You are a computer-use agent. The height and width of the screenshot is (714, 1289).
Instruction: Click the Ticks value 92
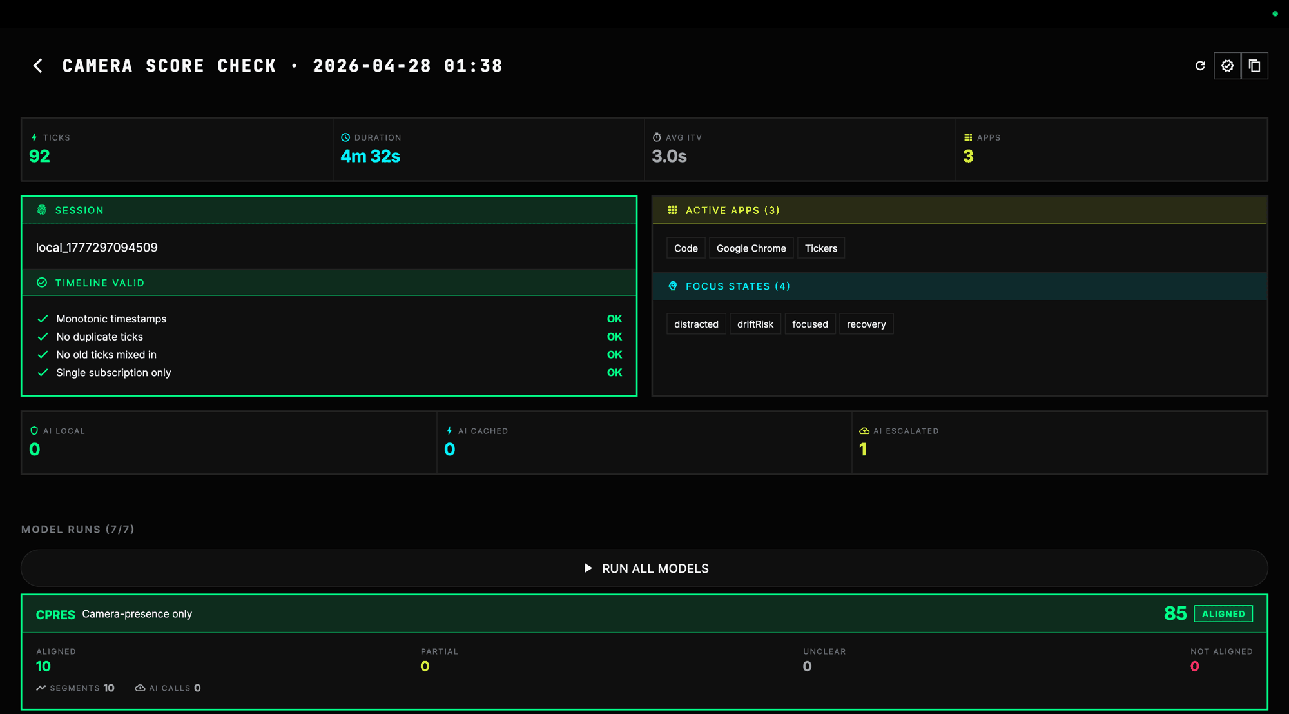click(39, 156)
